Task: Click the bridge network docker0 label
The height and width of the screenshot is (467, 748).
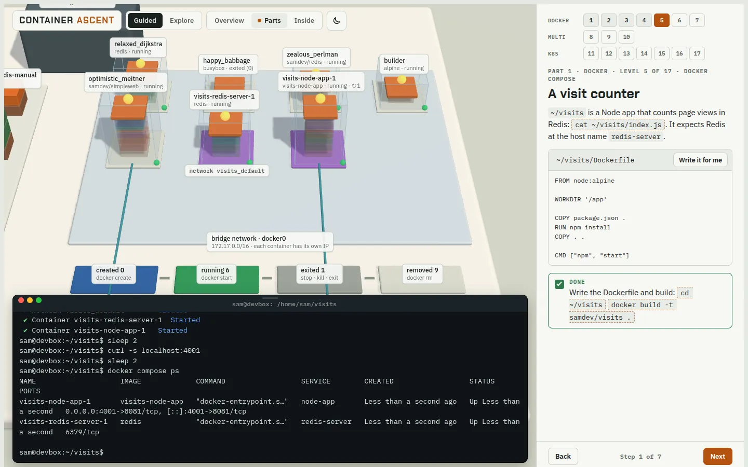Action: (x=270, y=242)
